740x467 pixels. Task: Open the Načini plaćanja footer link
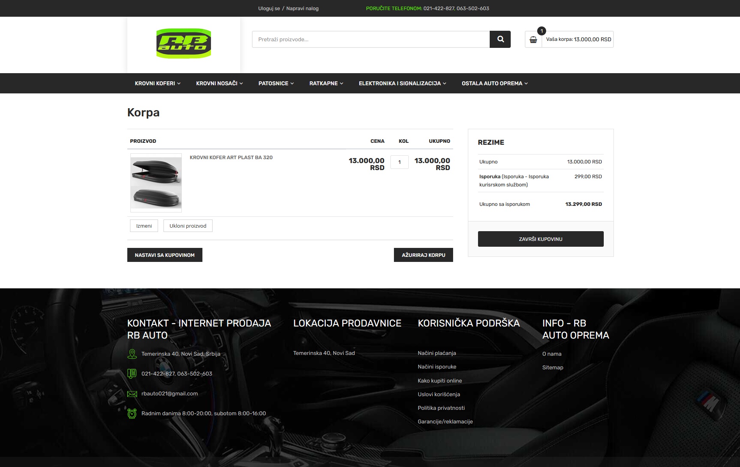[437, 353]
